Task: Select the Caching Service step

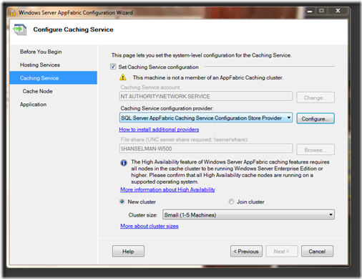Action: (x=54, y=77)
